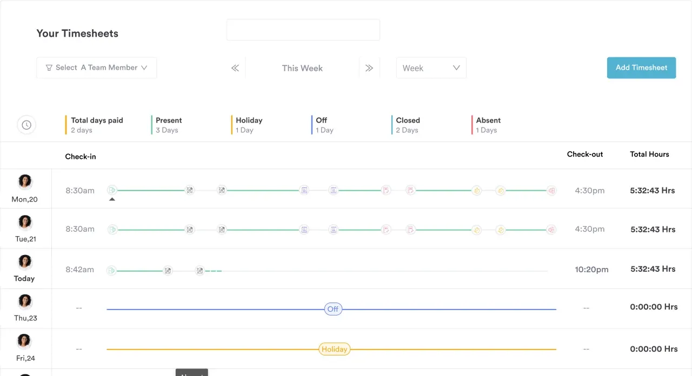Screen dimensions: 692x376
Task: Click the avatar above Mon,20
Action: click(x=25, y=182)
